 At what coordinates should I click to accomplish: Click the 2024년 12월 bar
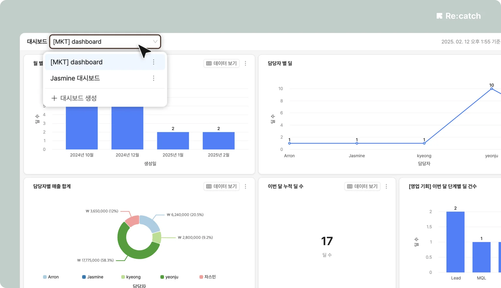(128, 128)
